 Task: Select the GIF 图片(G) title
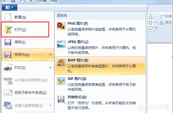point(77,79)
